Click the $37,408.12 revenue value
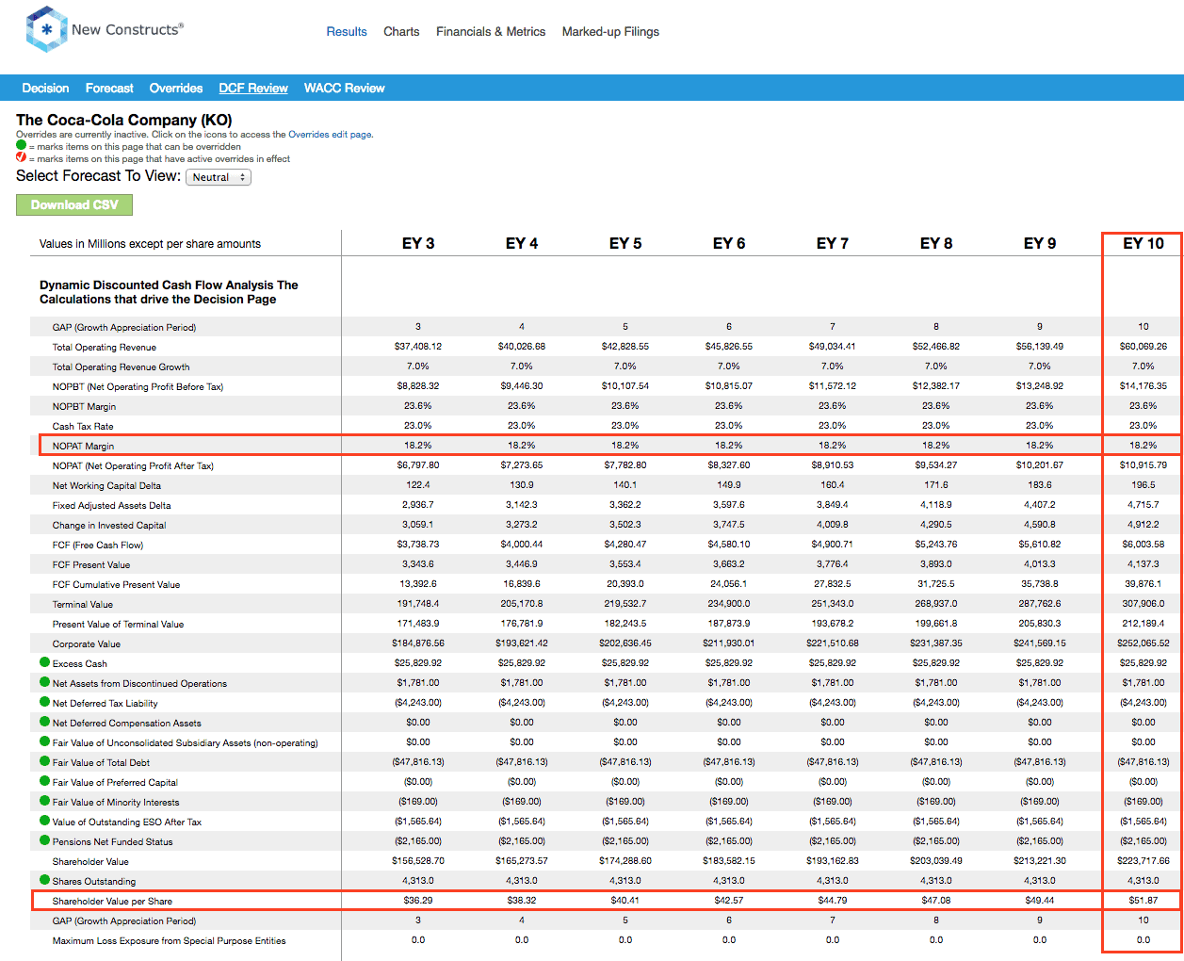1184x961 pixels. (418, 347)
